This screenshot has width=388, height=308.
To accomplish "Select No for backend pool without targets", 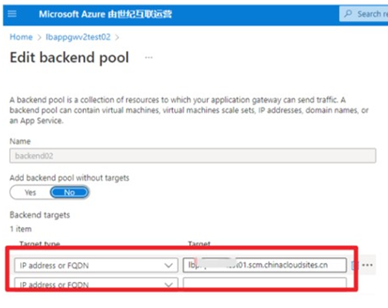I will click(x=69, y=192).
